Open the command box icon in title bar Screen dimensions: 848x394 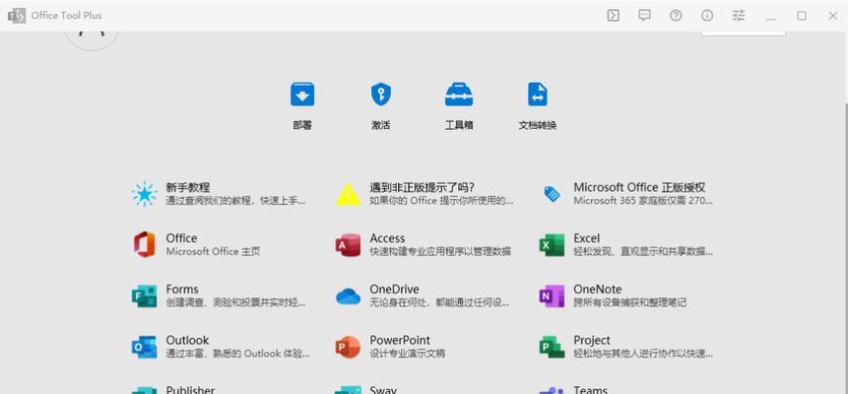(613, 16)
